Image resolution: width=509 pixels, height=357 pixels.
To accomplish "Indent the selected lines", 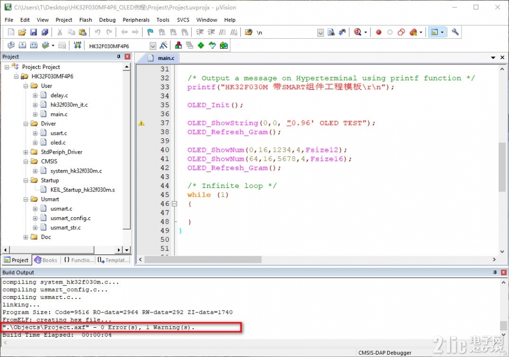I will coord(200,32).
